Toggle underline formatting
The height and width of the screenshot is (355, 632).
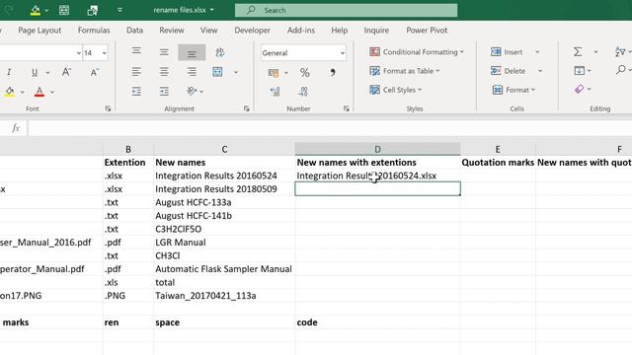35,72
